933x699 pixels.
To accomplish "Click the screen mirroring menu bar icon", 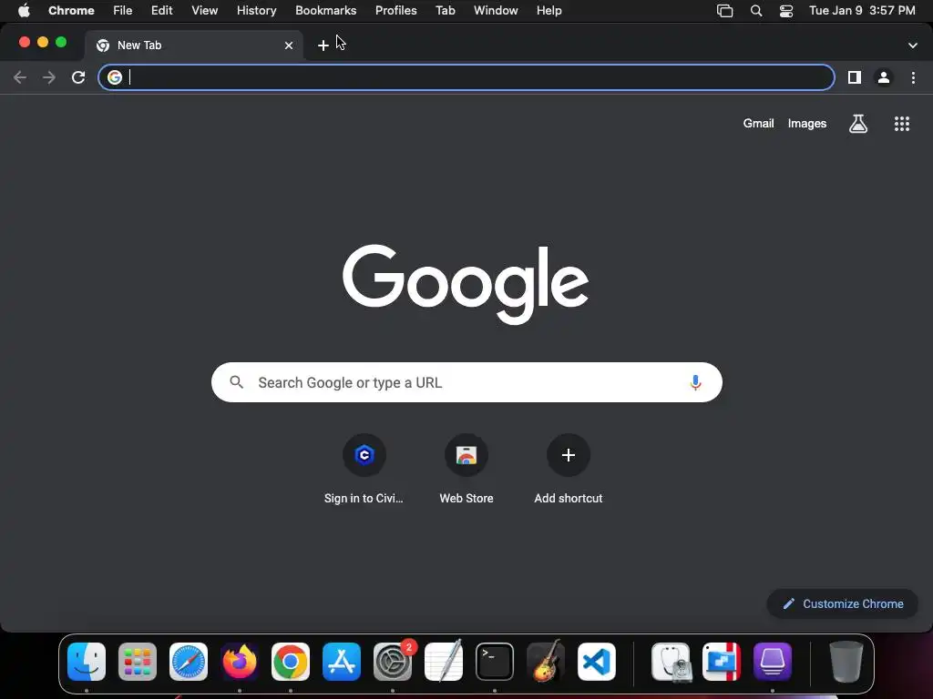I will [x=724, y=11].
